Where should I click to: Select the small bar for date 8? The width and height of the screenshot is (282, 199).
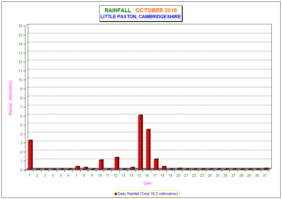coord(85,168)
